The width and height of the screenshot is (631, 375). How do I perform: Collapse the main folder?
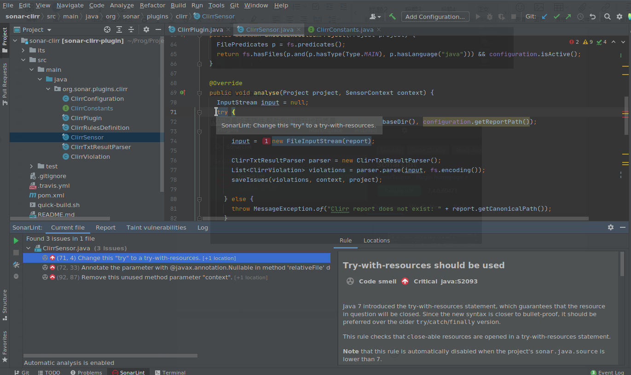31,69
